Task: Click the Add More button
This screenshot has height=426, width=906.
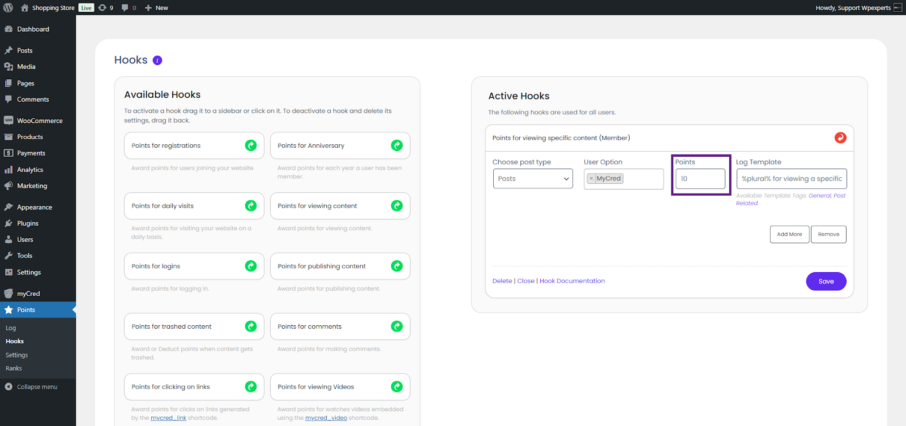Action: coord(789,234)
